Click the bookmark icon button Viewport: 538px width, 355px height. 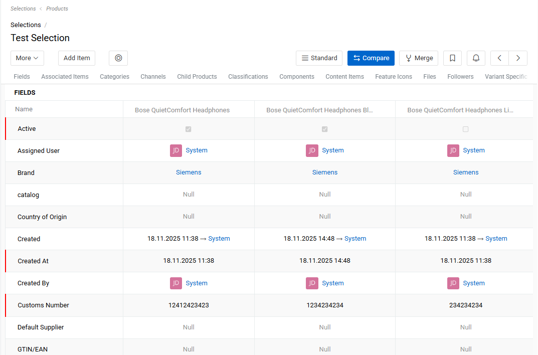[452, 58]
